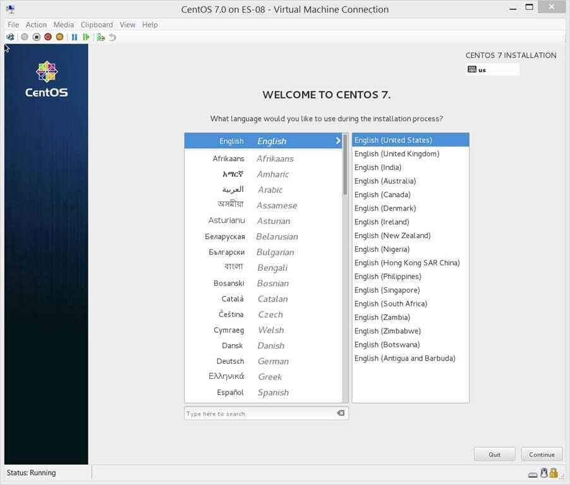Pause the virtual machine with the pause icon

click(x=74, y=37)
